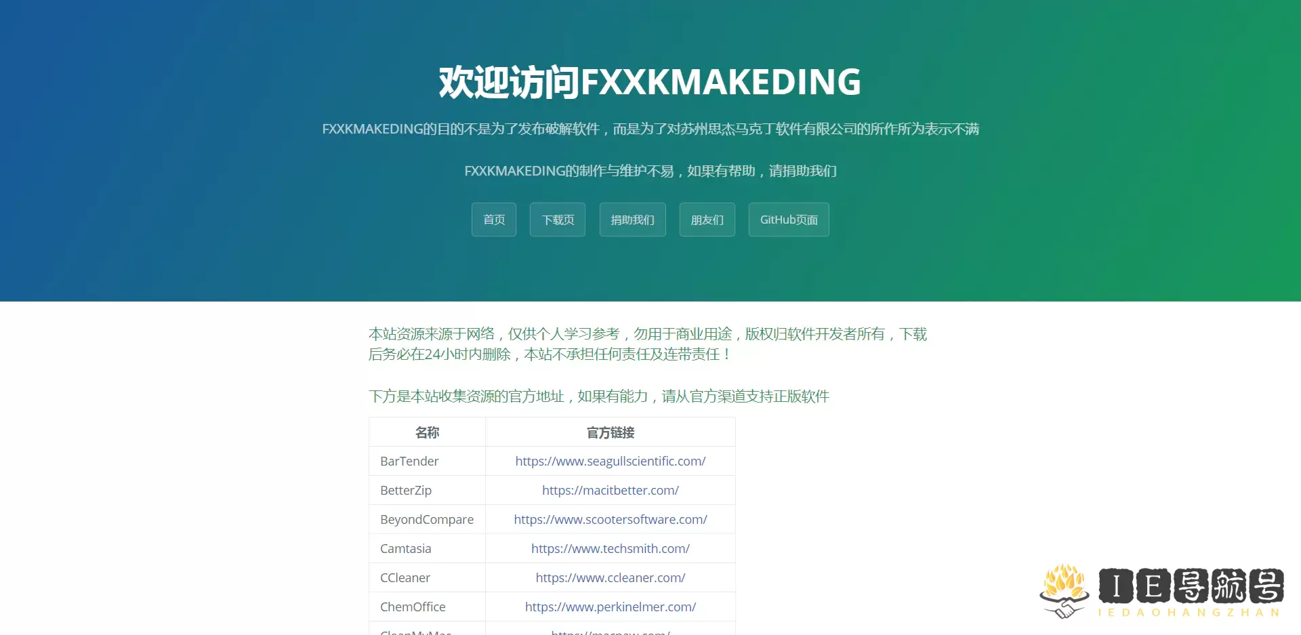This screenshot has width=1301, height=635.
Task: Visit the CCleaner official site link
Action: pyautogui.click(x=610, y=577)
